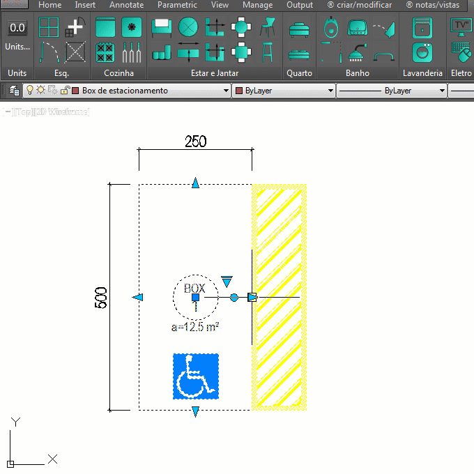474x474 pixels.
Task: Click the stove burners icon in Cozinha
Action: click(x=105, y=52)
